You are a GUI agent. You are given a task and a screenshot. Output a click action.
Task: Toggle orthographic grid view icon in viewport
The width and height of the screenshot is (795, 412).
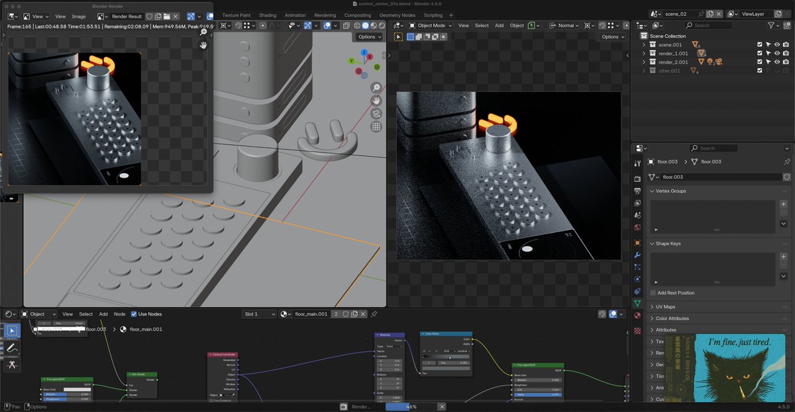pos(376,127)
